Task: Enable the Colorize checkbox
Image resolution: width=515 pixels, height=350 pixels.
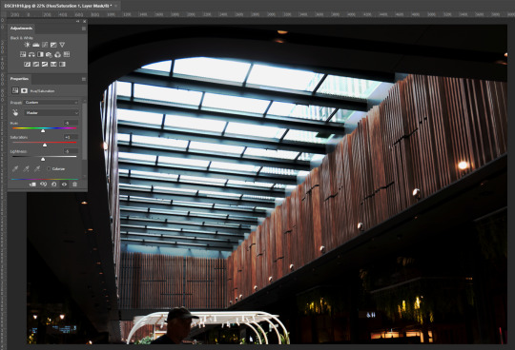Action: coord(49,169)
